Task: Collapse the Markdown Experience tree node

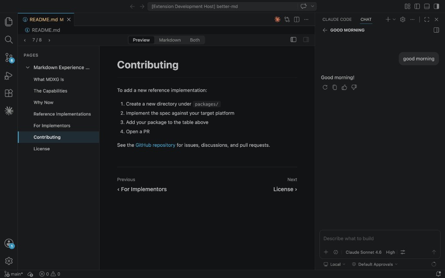Action: (x=27, y=67)
